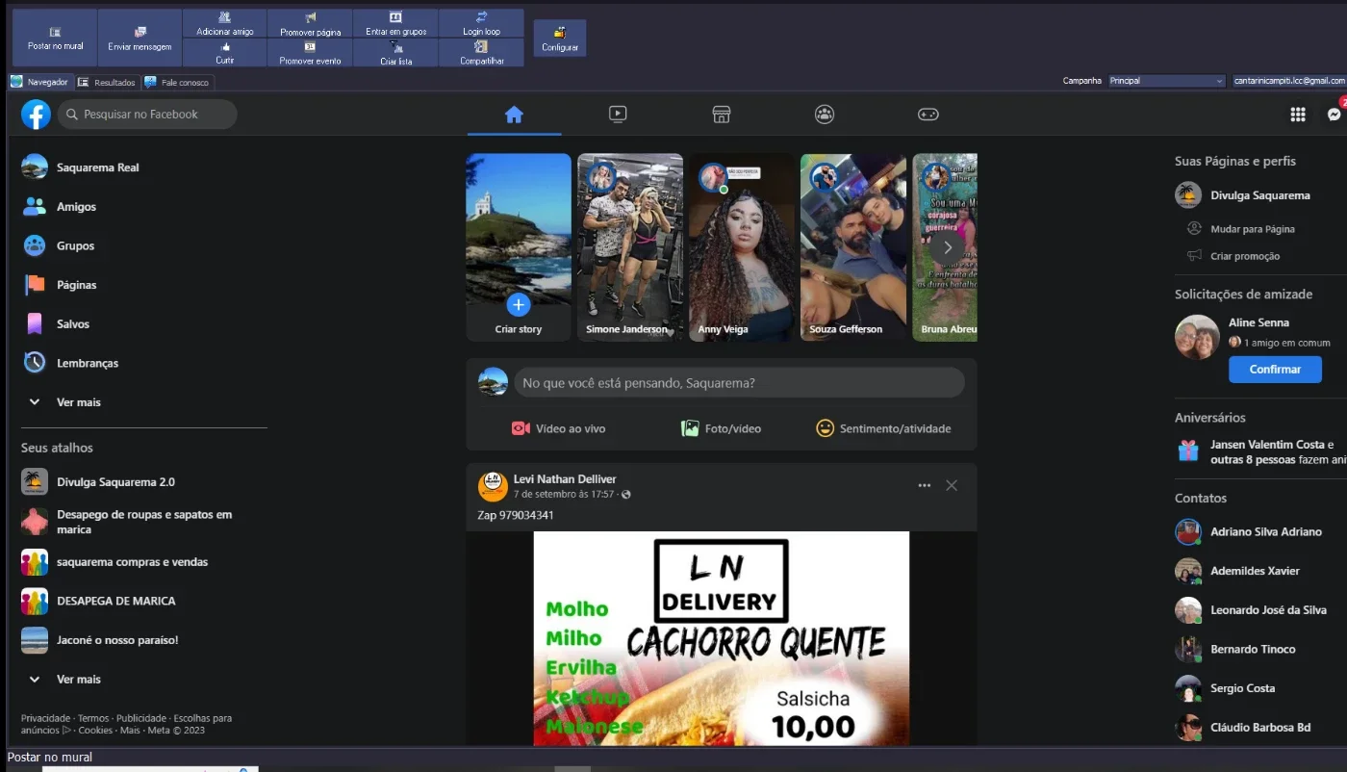Select the Adicionar amigo tool
This screenshot has width=1347, height=772.
[x=224, y=24]
